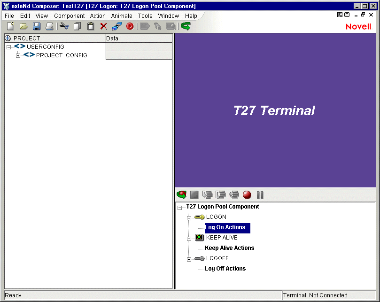Click the Step Into animation icon
380x302 pixels.
(208, 194)
